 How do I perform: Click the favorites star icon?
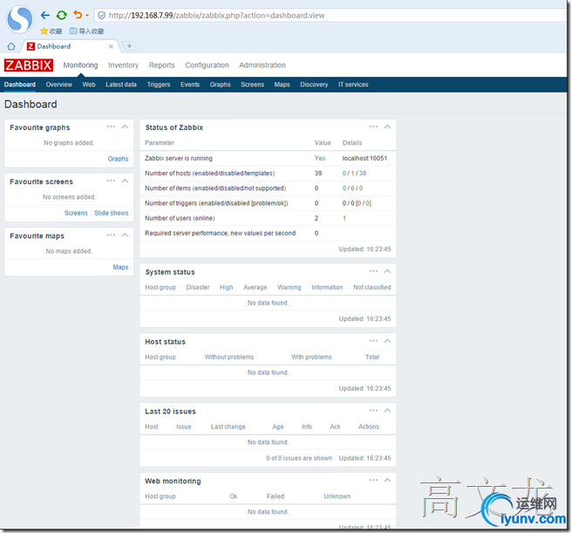coord(44,31)
